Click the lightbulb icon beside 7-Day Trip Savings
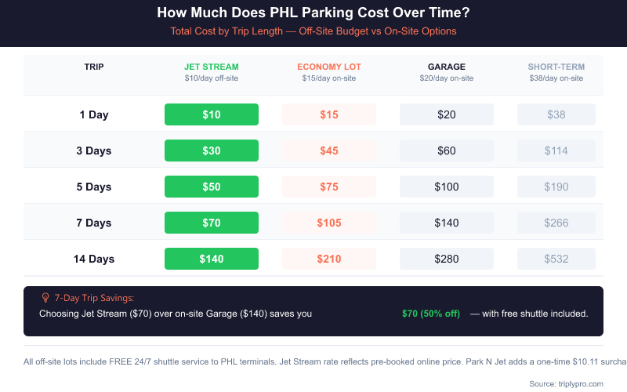Image resolution: width=627 pixels, height=392 pixels. tap(45, 298)
